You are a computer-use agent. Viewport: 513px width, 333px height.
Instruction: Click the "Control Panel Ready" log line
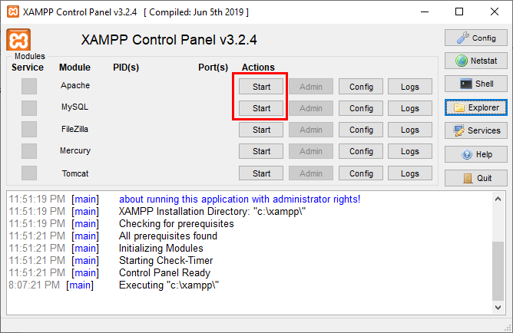(164, 272)
